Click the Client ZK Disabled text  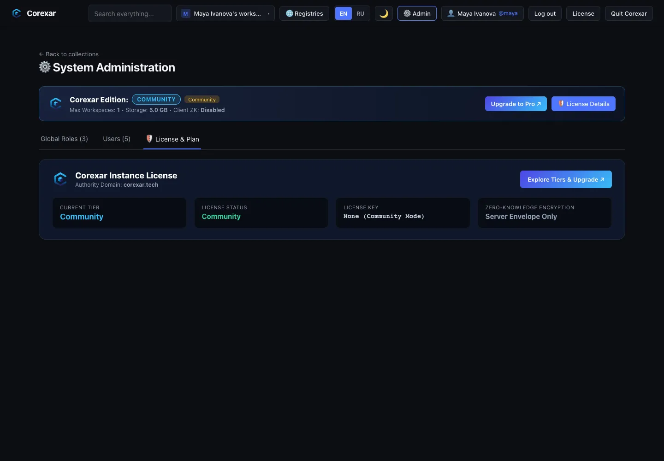tap(199, 110)
